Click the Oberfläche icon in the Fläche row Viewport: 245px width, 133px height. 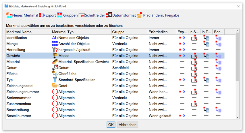tap(55, 74)
